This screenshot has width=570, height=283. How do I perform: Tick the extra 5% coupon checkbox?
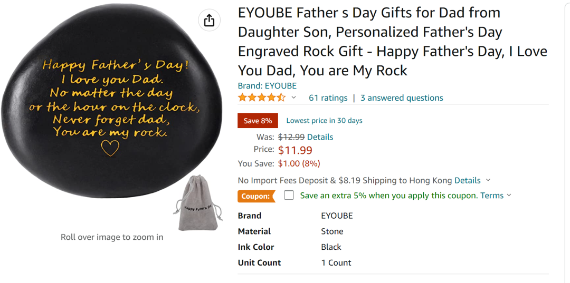[x=289, y=195]
